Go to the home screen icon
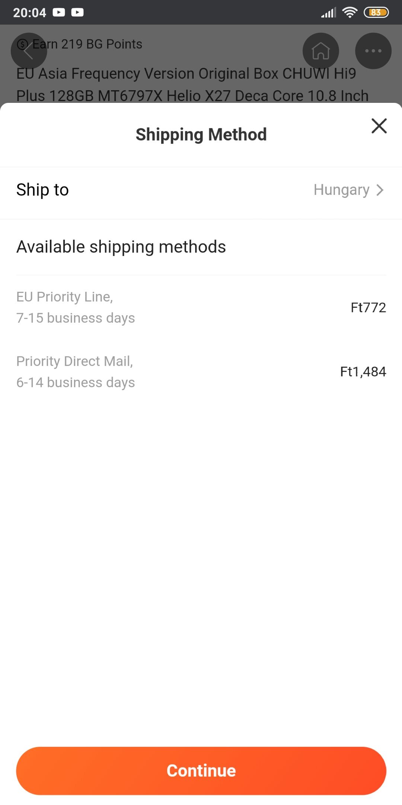Viewport: 402px width, 805px height. pyautogui.click(x=320, y=51)
